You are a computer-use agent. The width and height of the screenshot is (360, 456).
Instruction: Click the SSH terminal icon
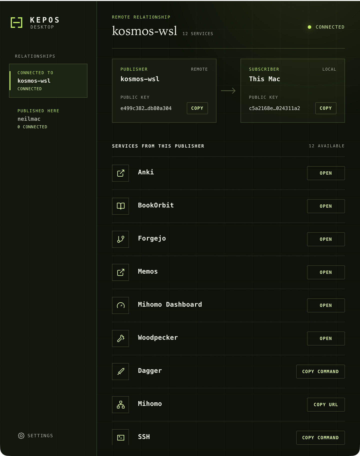[x=120, y=437]
